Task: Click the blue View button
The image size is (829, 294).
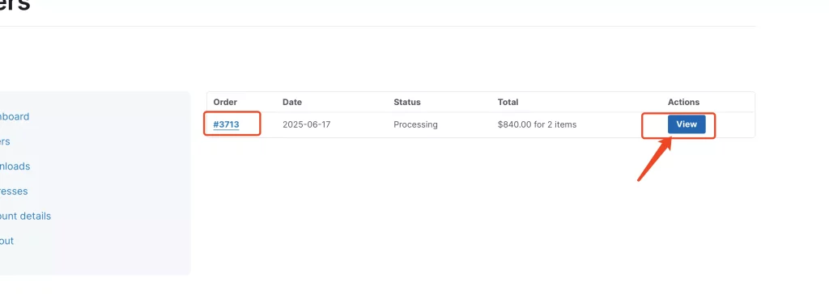Action: click(x=687, y=124)
